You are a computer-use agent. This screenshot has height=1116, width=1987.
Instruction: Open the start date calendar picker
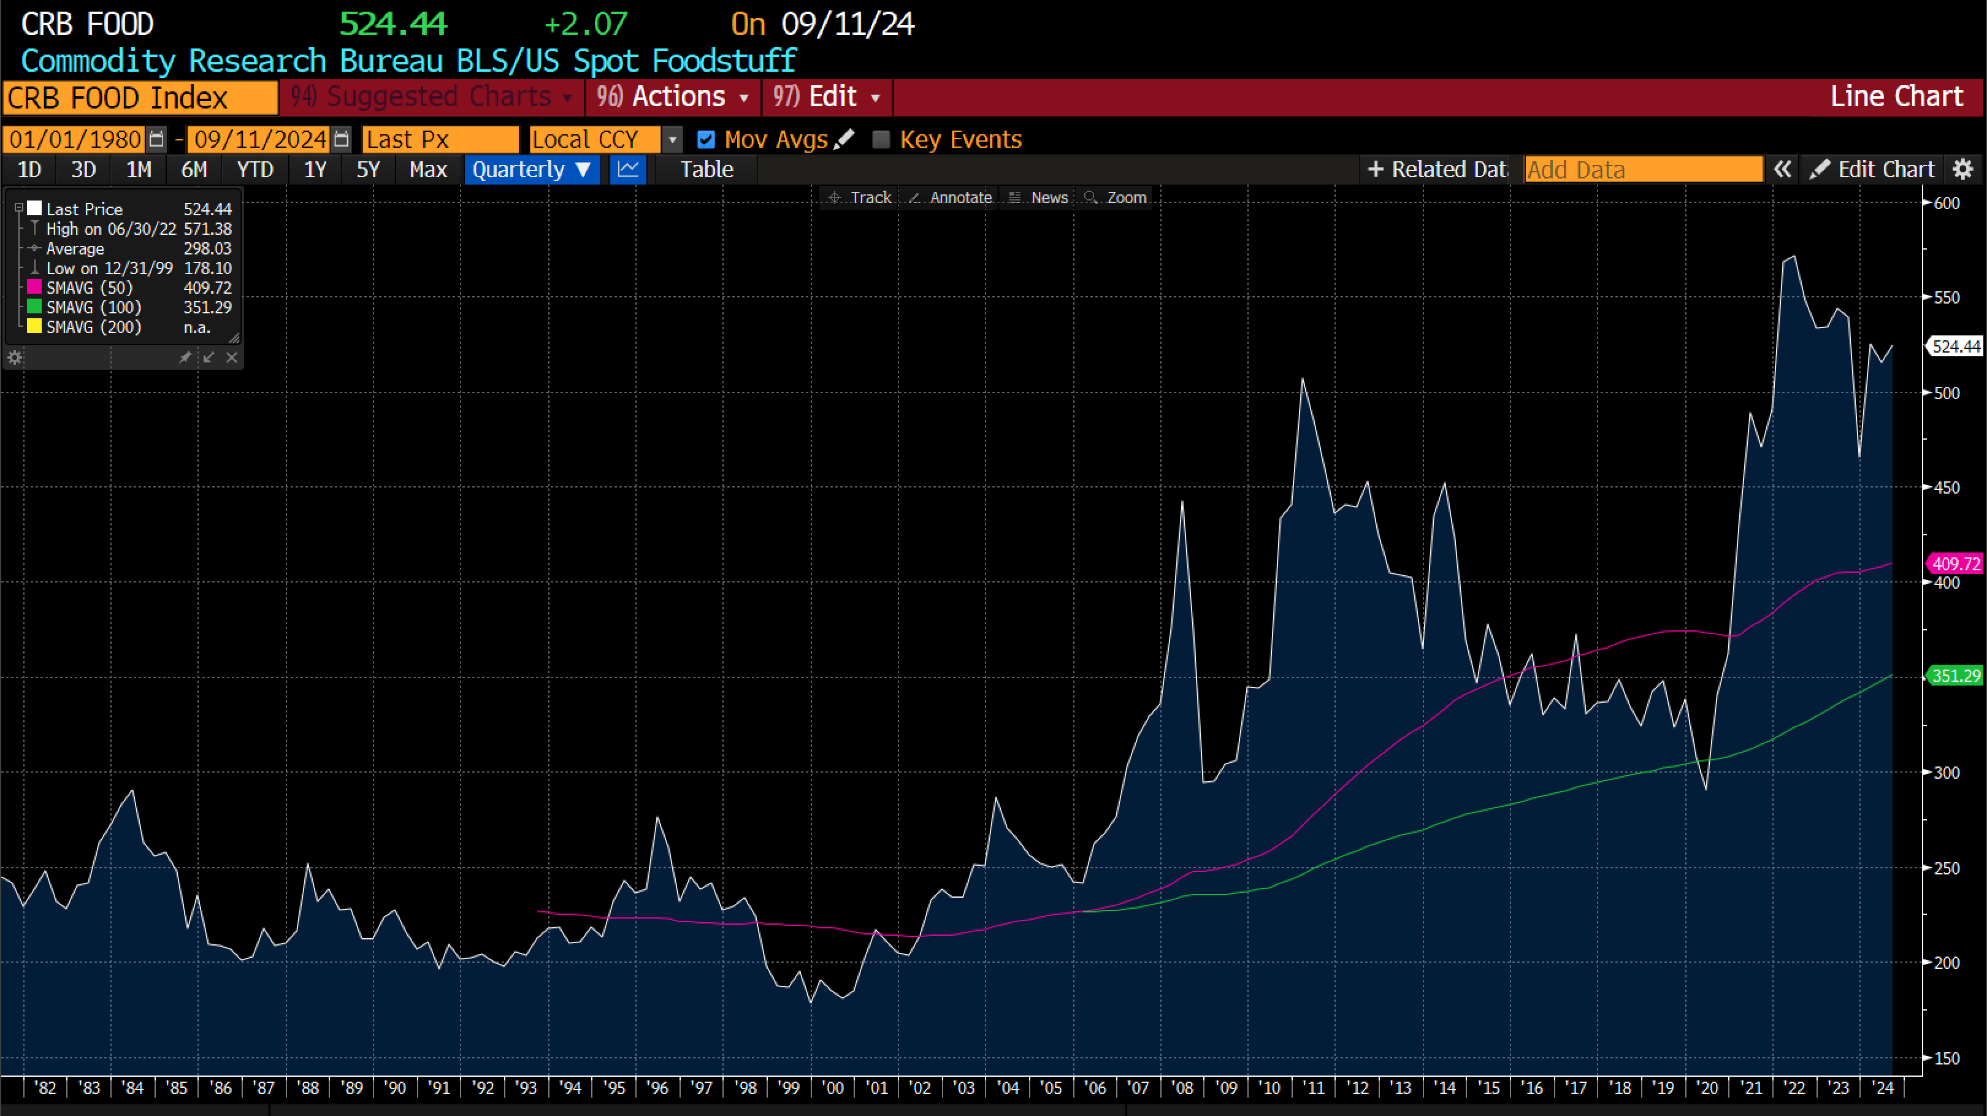[x=156, y=140]
